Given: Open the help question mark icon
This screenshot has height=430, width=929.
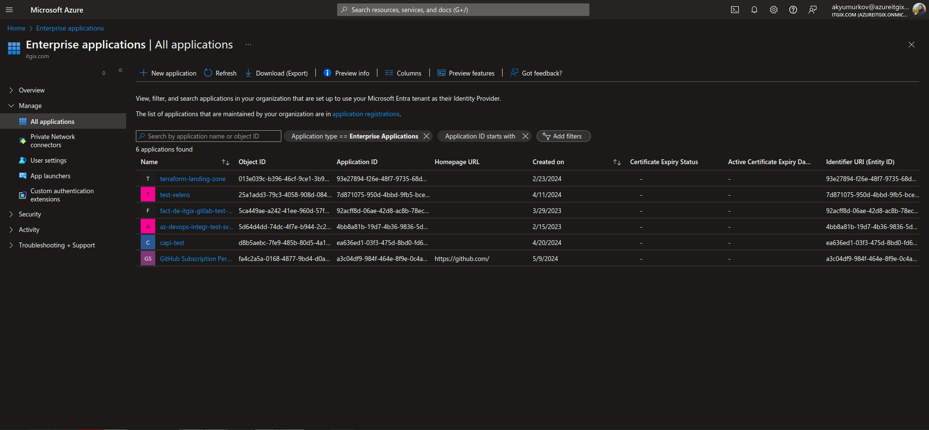Looking at the screenshot, I should click(793, 10).
